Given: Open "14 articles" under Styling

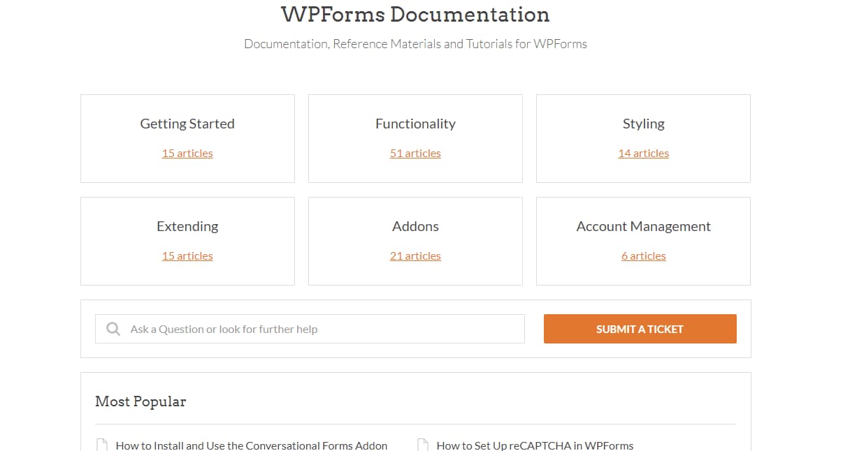Looking at the screenshot, I should click(643, 153).
